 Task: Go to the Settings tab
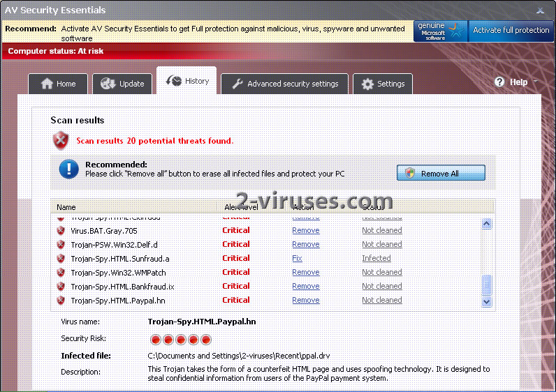(383, 84)
